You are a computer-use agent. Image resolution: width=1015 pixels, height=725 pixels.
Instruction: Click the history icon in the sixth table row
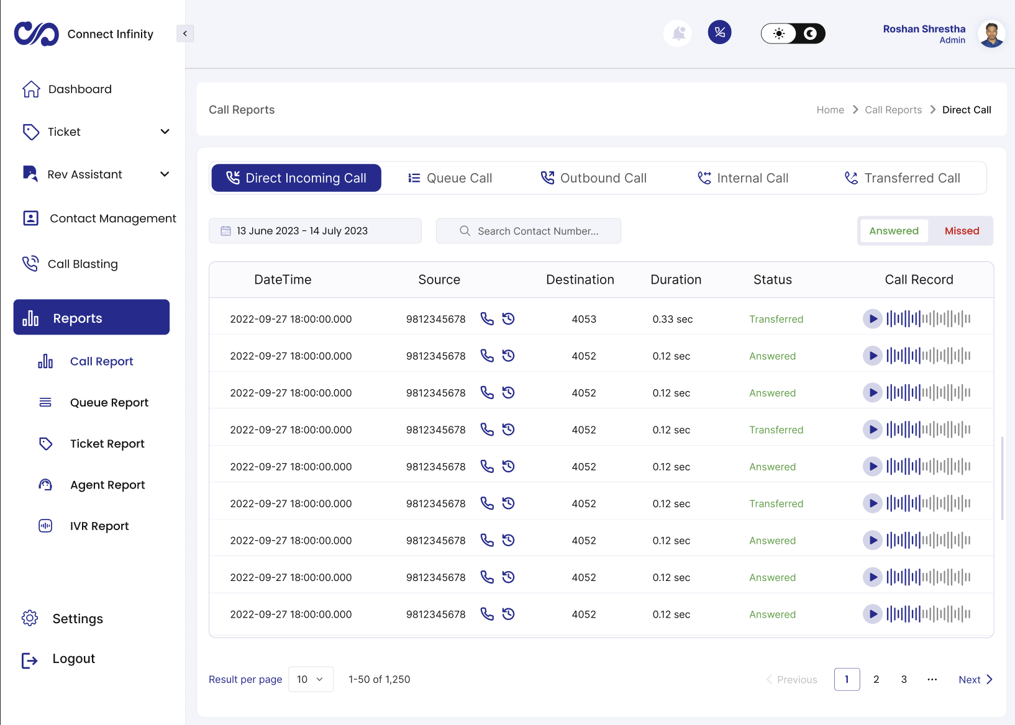[508, 503]
